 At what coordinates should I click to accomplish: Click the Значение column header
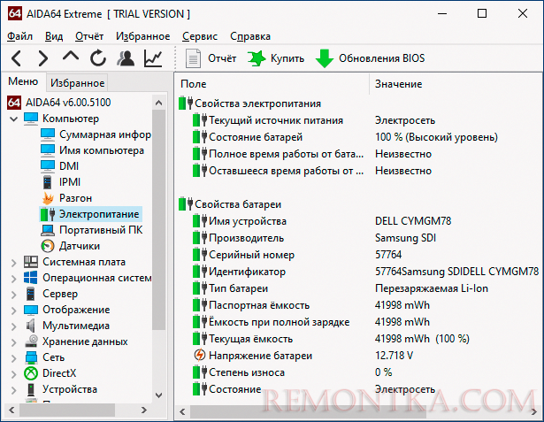(398, 83)
